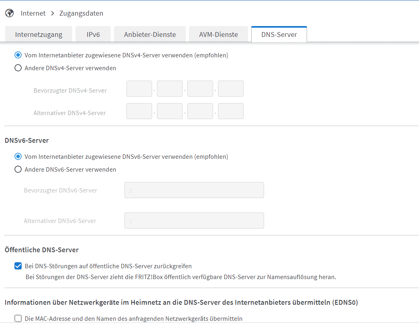Click the Alternativer DNSv6-Server input field
Image resolution: width=419 pixels, height=326 pixels.
point(194,221)
